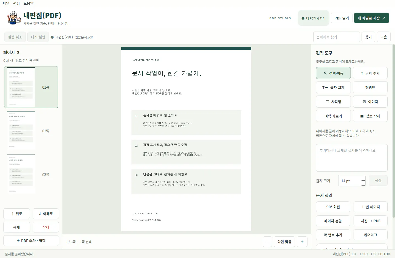Click the 다시 실행 redo button
Viewport: 395px width, 258px height.
pyautogui.click(x=38, y=37)
